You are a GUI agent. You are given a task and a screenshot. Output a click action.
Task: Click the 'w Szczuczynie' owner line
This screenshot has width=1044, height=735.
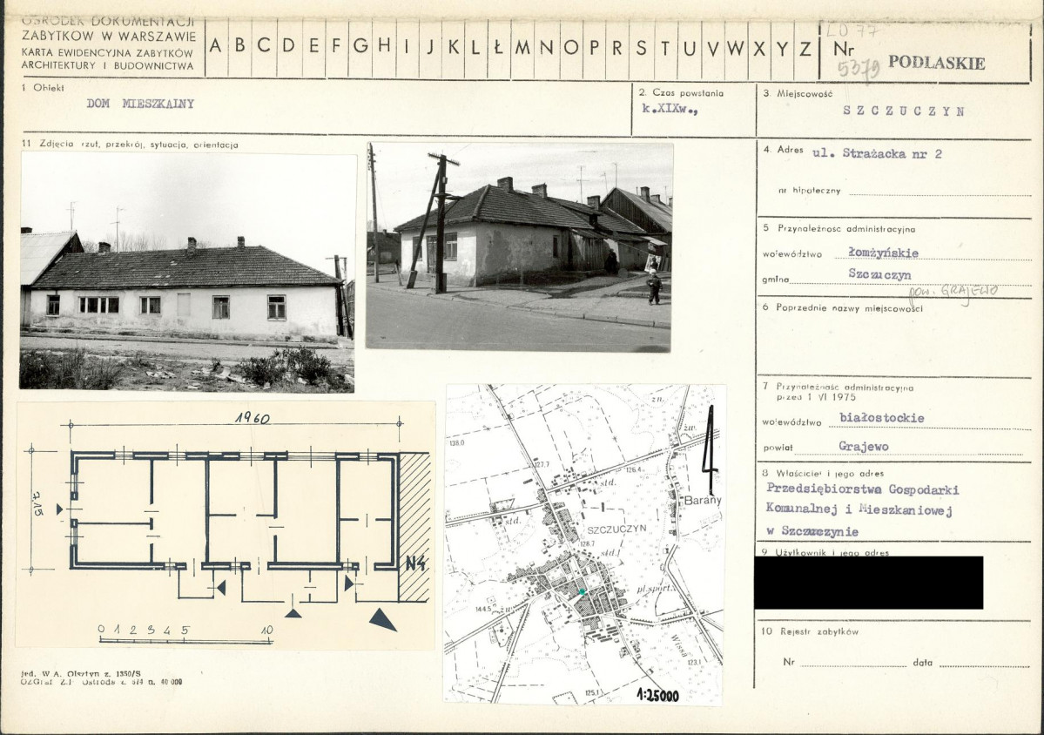coord(812,531)
